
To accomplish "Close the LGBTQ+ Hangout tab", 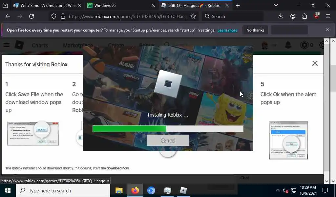I will pyautogui.click(x=227, y=6).
